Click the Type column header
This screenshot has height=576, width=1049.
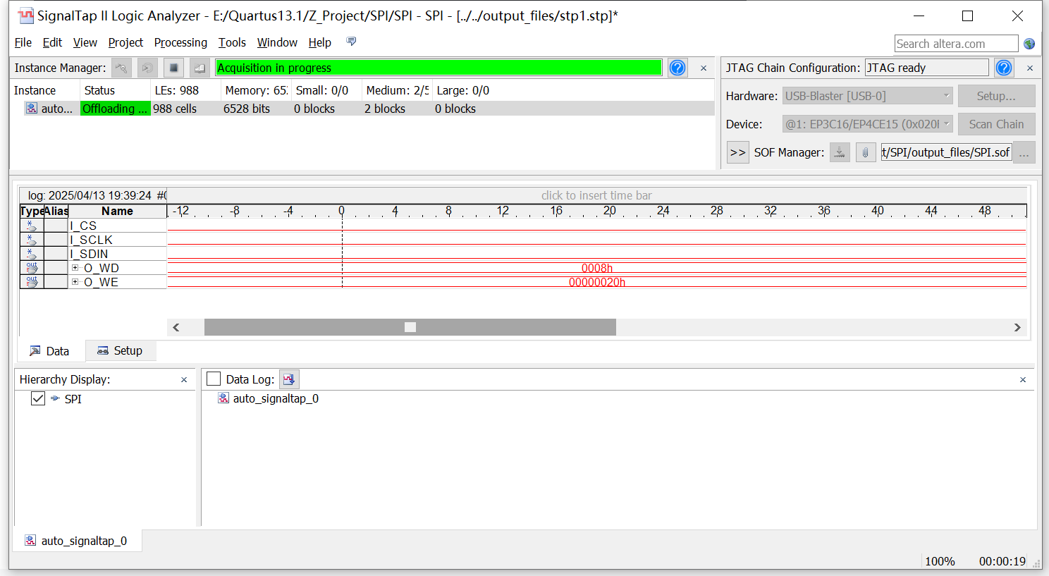click(x=32, y=211)
